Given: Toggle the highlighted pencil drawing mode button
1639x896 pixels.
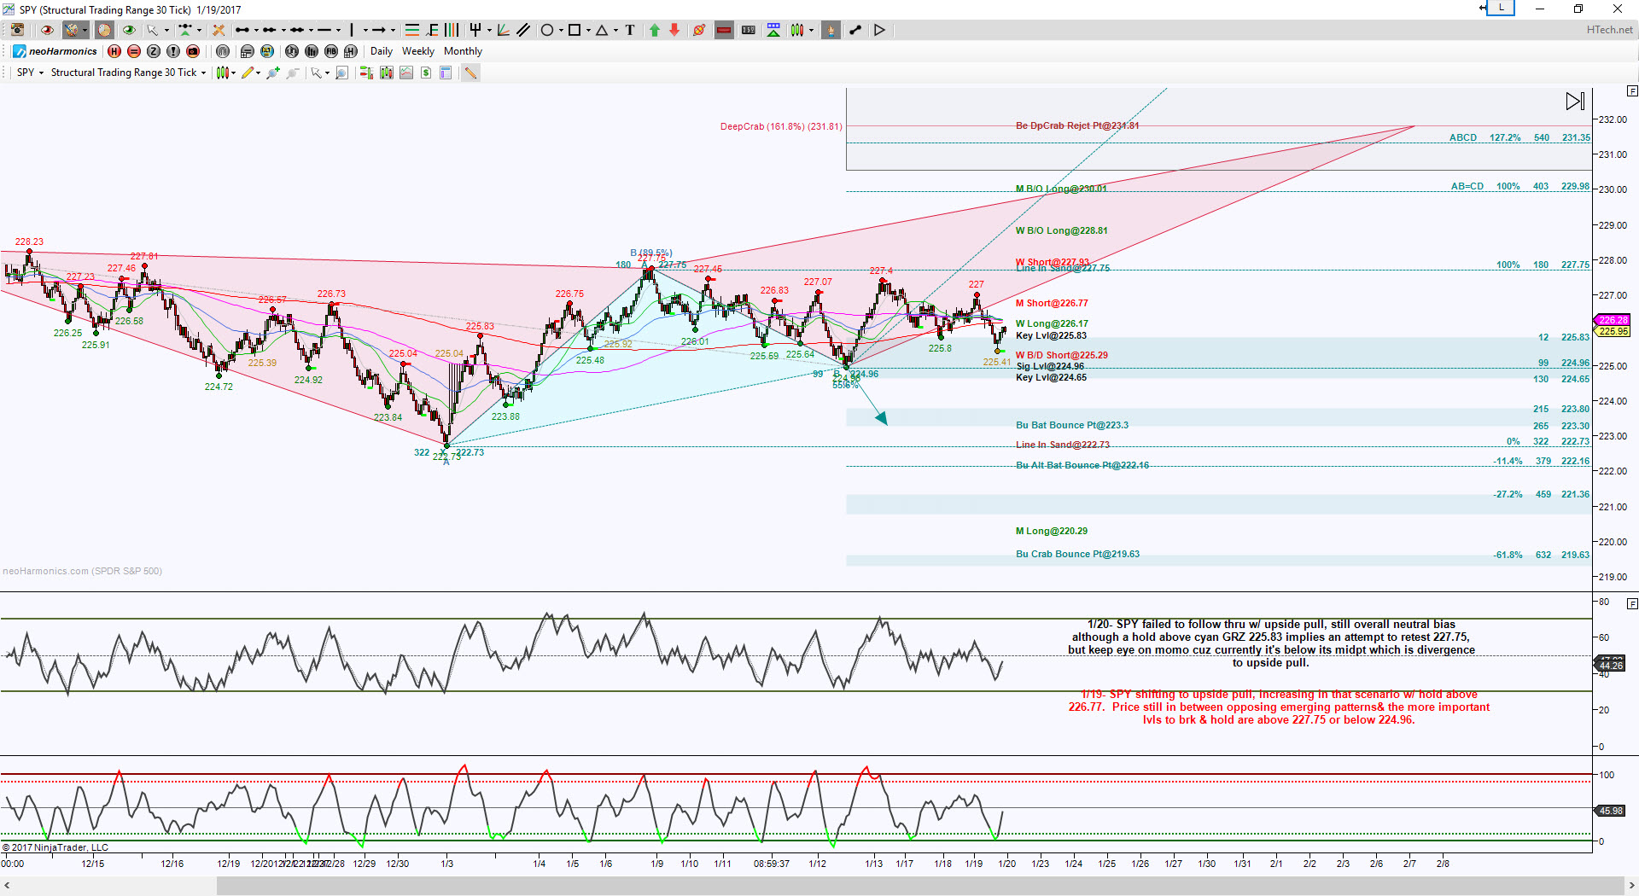Looking at the screenshot, I should pos(470,73).
